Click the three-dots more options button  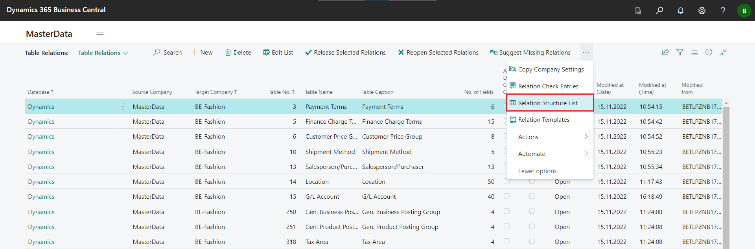[586, 52]
